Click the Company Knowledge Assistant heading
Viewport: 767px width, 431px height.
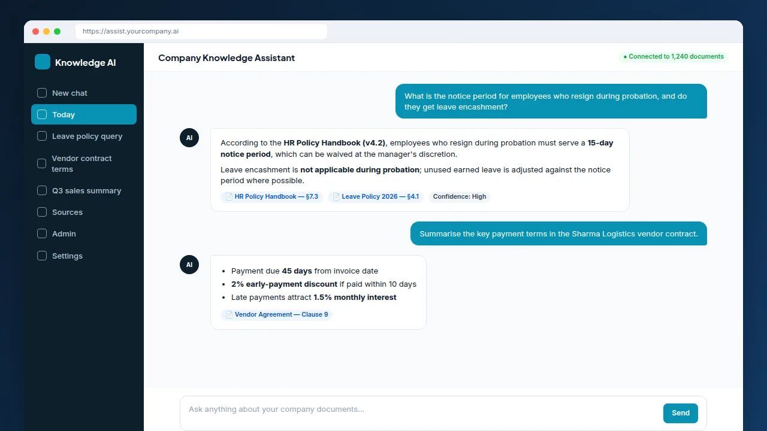tap(227, 58)
